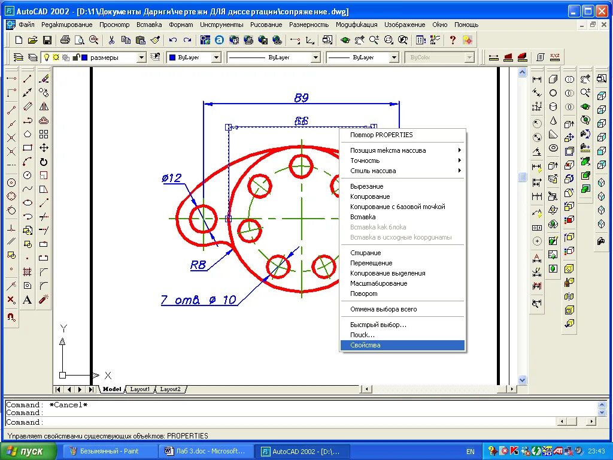
Task: Click the vertical scrollbar down arrow of drawing area
Action: pyautogui.click(x=522, y=380)
